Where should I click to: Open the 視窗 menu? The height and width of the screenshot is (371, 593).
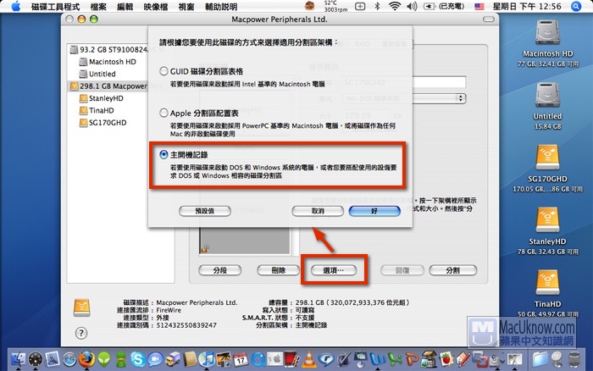pyautogui.click(x=186, y=7)
